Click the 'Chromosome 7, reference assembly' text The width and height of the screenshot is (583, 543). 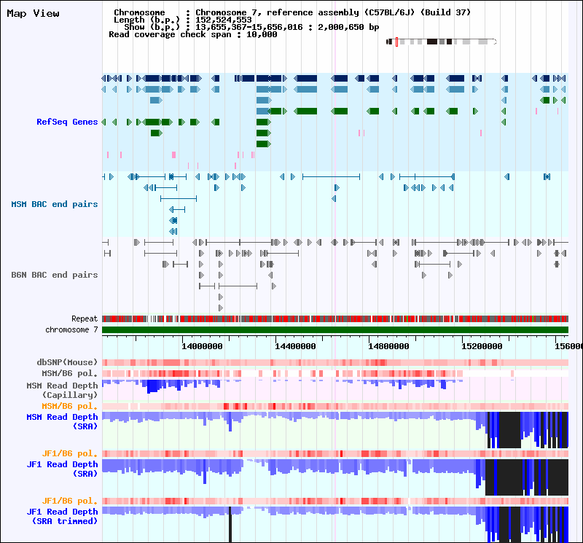click(x=278, y=12)
